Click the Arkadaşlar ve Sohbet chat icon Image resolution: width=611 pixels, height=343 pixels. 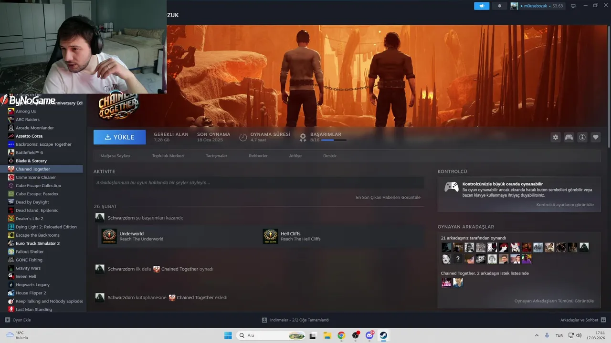coord(603,320)
